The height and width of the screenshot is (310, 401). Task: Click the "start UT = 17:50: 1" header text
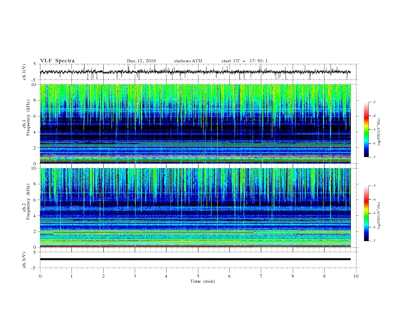click(245, 61)
